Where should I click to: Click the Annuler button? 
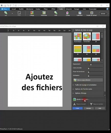(x=89, y=108)
